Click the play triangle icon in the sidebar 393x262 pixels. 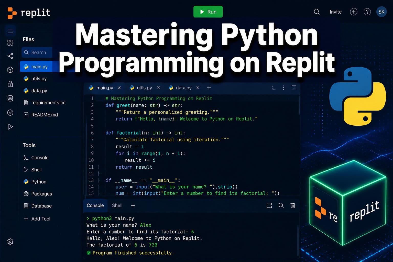[10, 127]
